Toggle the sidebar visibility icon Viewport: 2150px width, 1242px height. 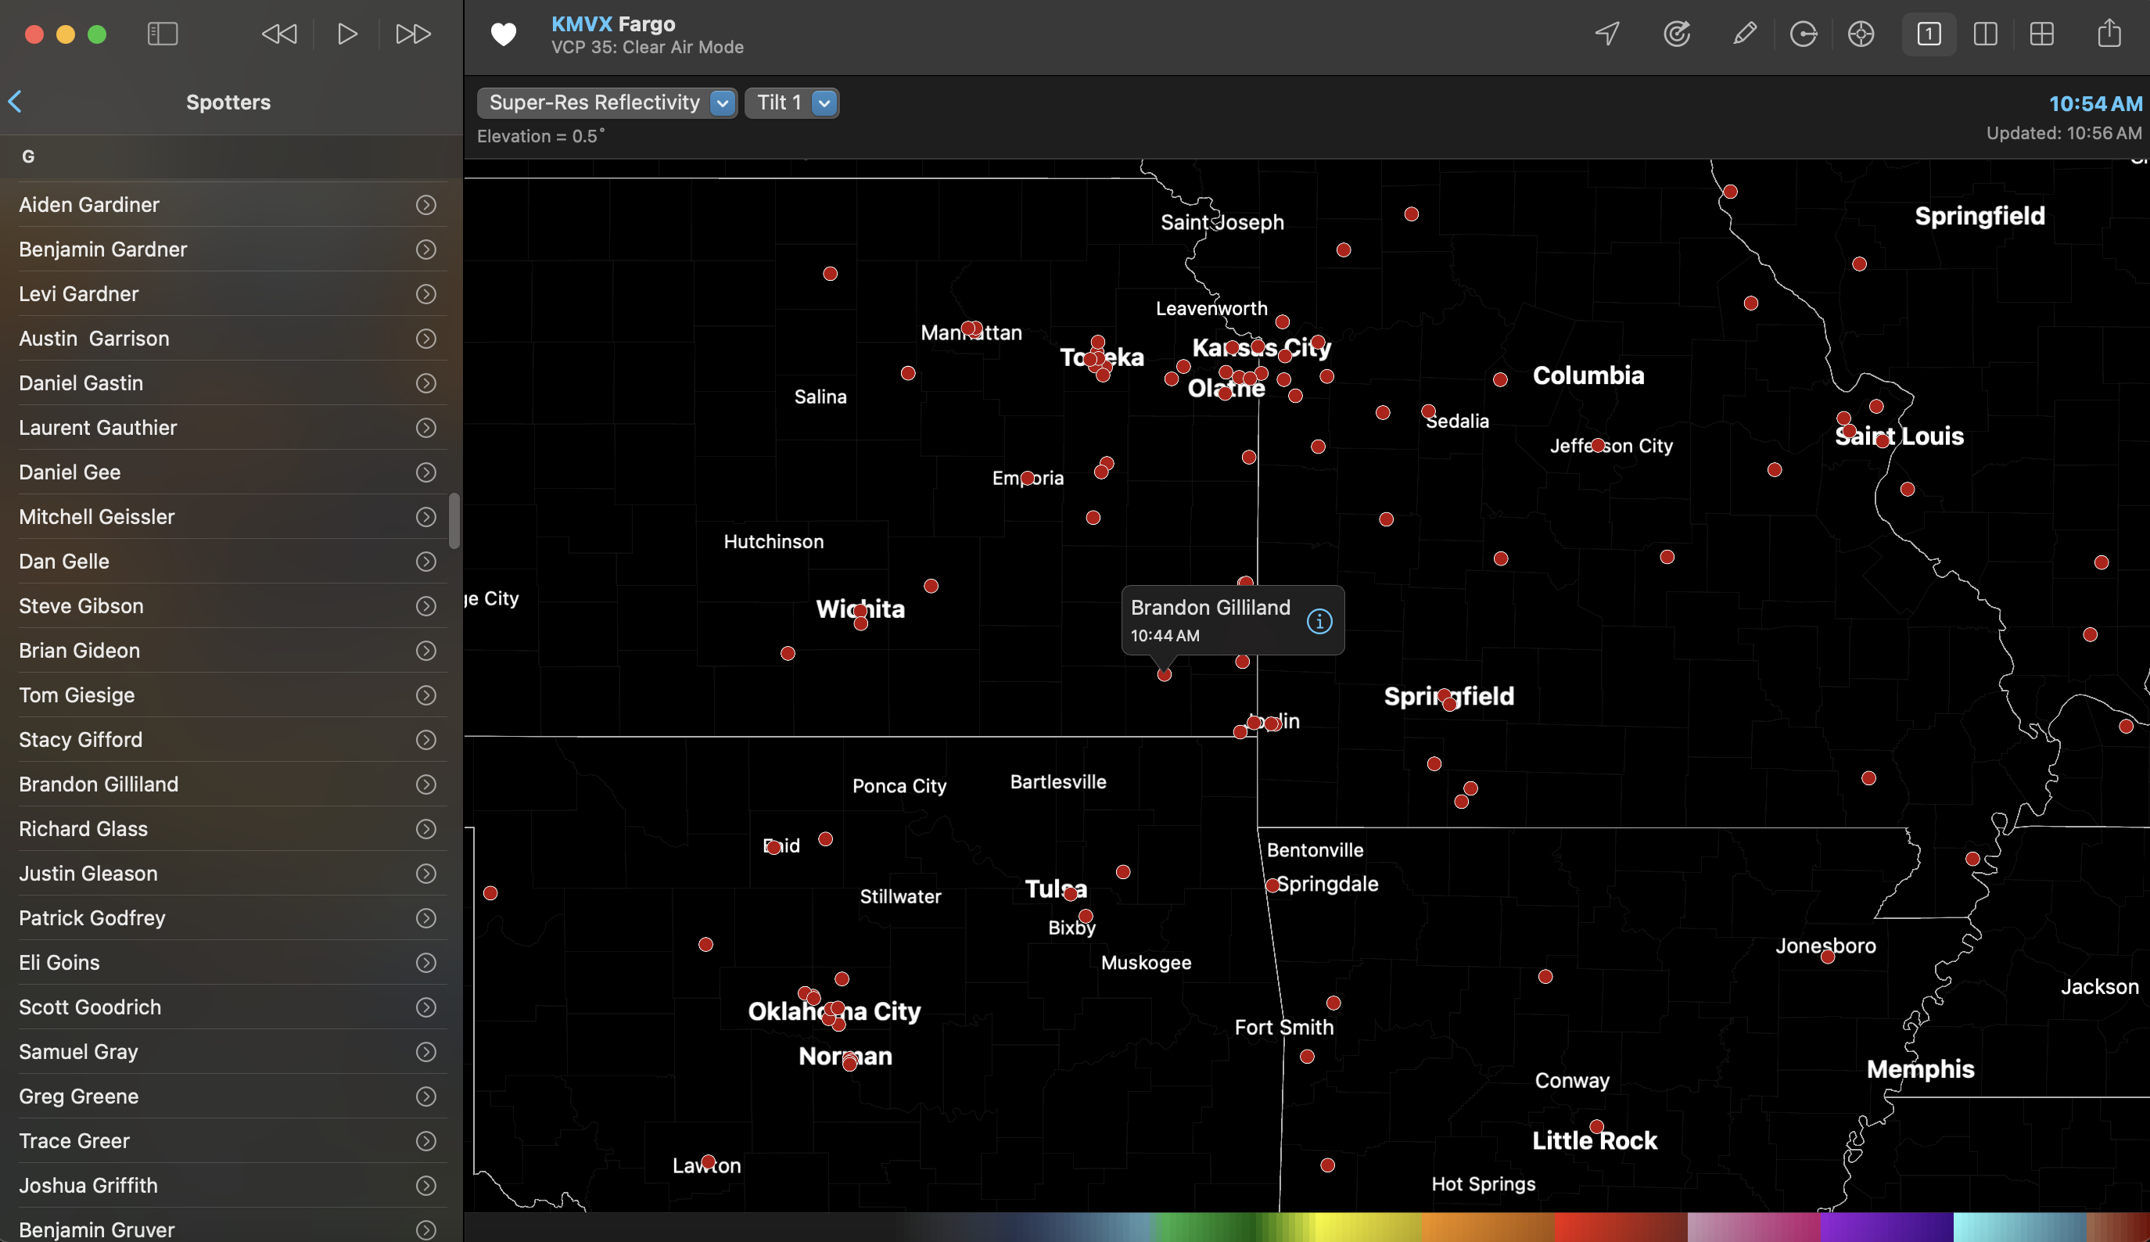coord(162,34)
